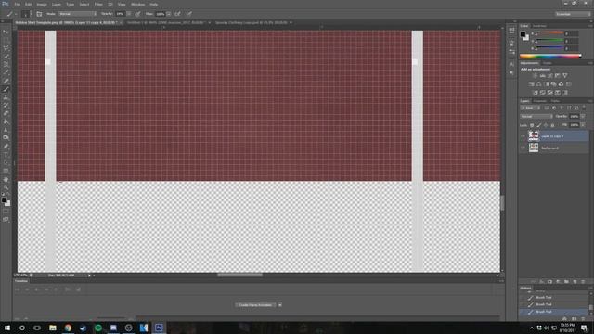Select the Move tool
The width and height of the screenshot is (594, 334).
pyautogui.click(x=6, y=32)
